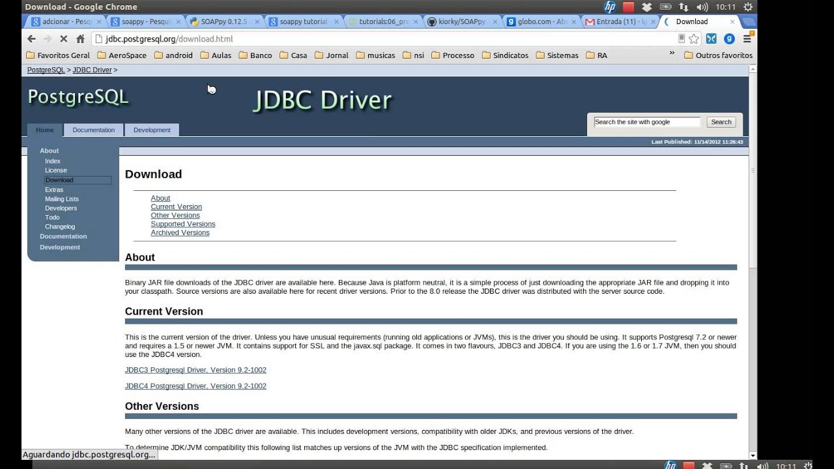This screenshot has width=834, height=469.
Task: Open the Extras sidebar link
Action: pyautogui.click(x=54, y=190)
